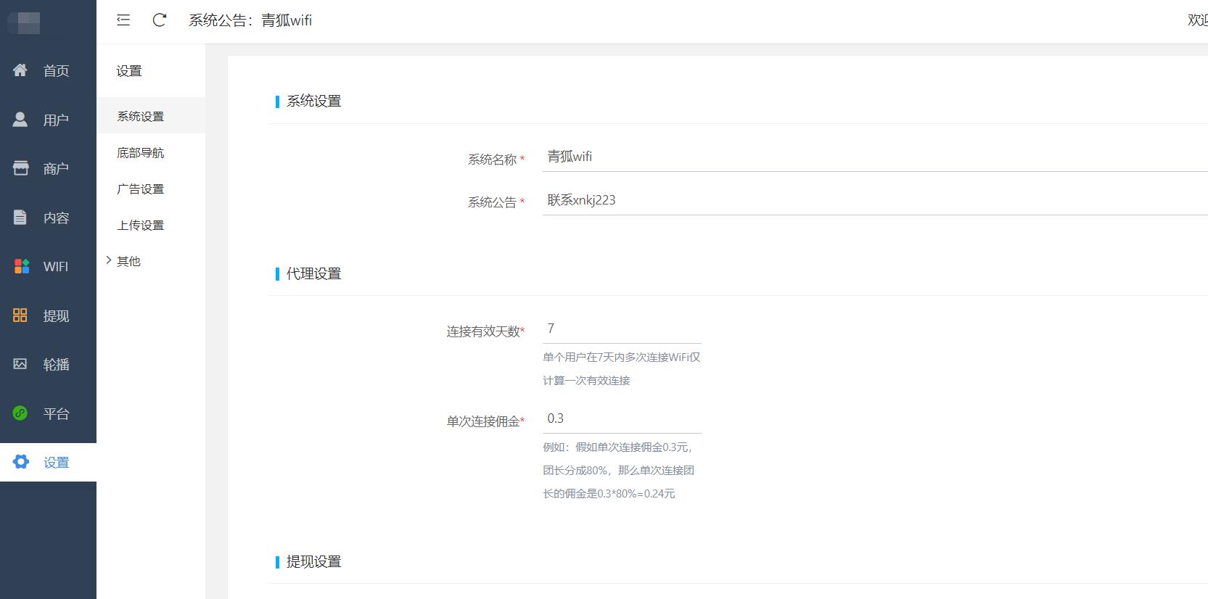Click the blurred logo in the top-left corner
This screenshot has height=599, width=1208.
(23, 22)
